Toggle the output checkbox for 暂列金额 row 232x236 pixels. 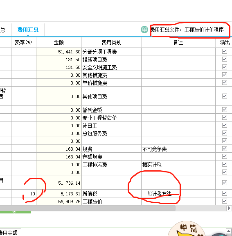coord(225,110)
